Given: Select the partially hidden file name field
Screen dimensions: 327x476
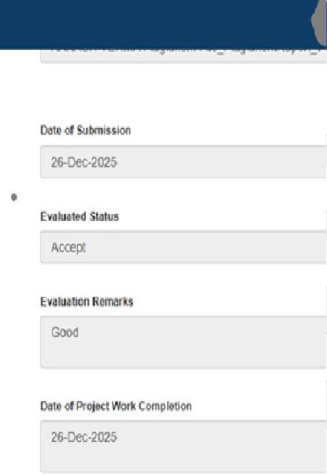Looking at the screenshot, I should point(184,56).
